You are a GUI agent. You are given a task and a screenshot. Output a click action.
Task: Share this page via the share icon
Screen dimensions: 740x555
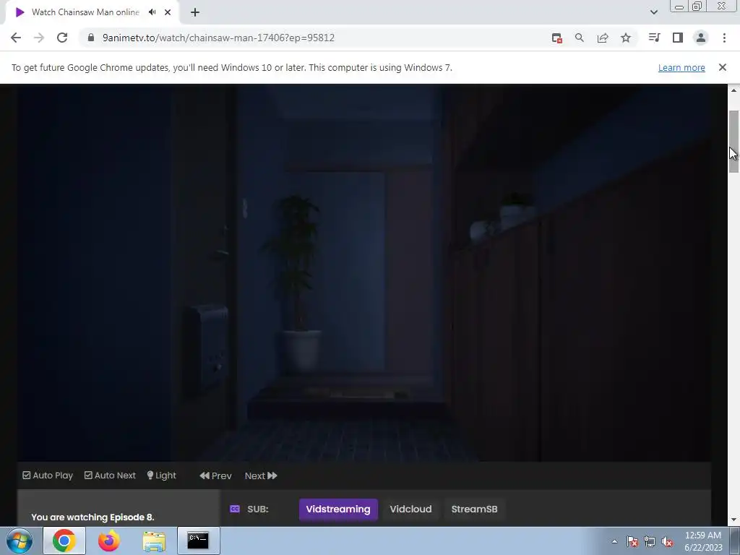(x=603, y=38)
